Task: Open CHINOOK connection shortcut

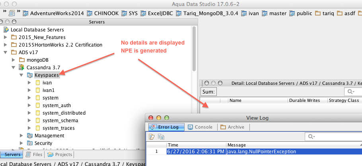Action: pos(103,14)
